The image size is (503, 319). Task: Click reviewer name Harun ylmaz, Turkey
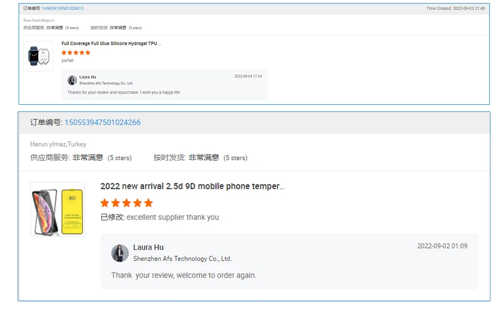click(58, 144)
